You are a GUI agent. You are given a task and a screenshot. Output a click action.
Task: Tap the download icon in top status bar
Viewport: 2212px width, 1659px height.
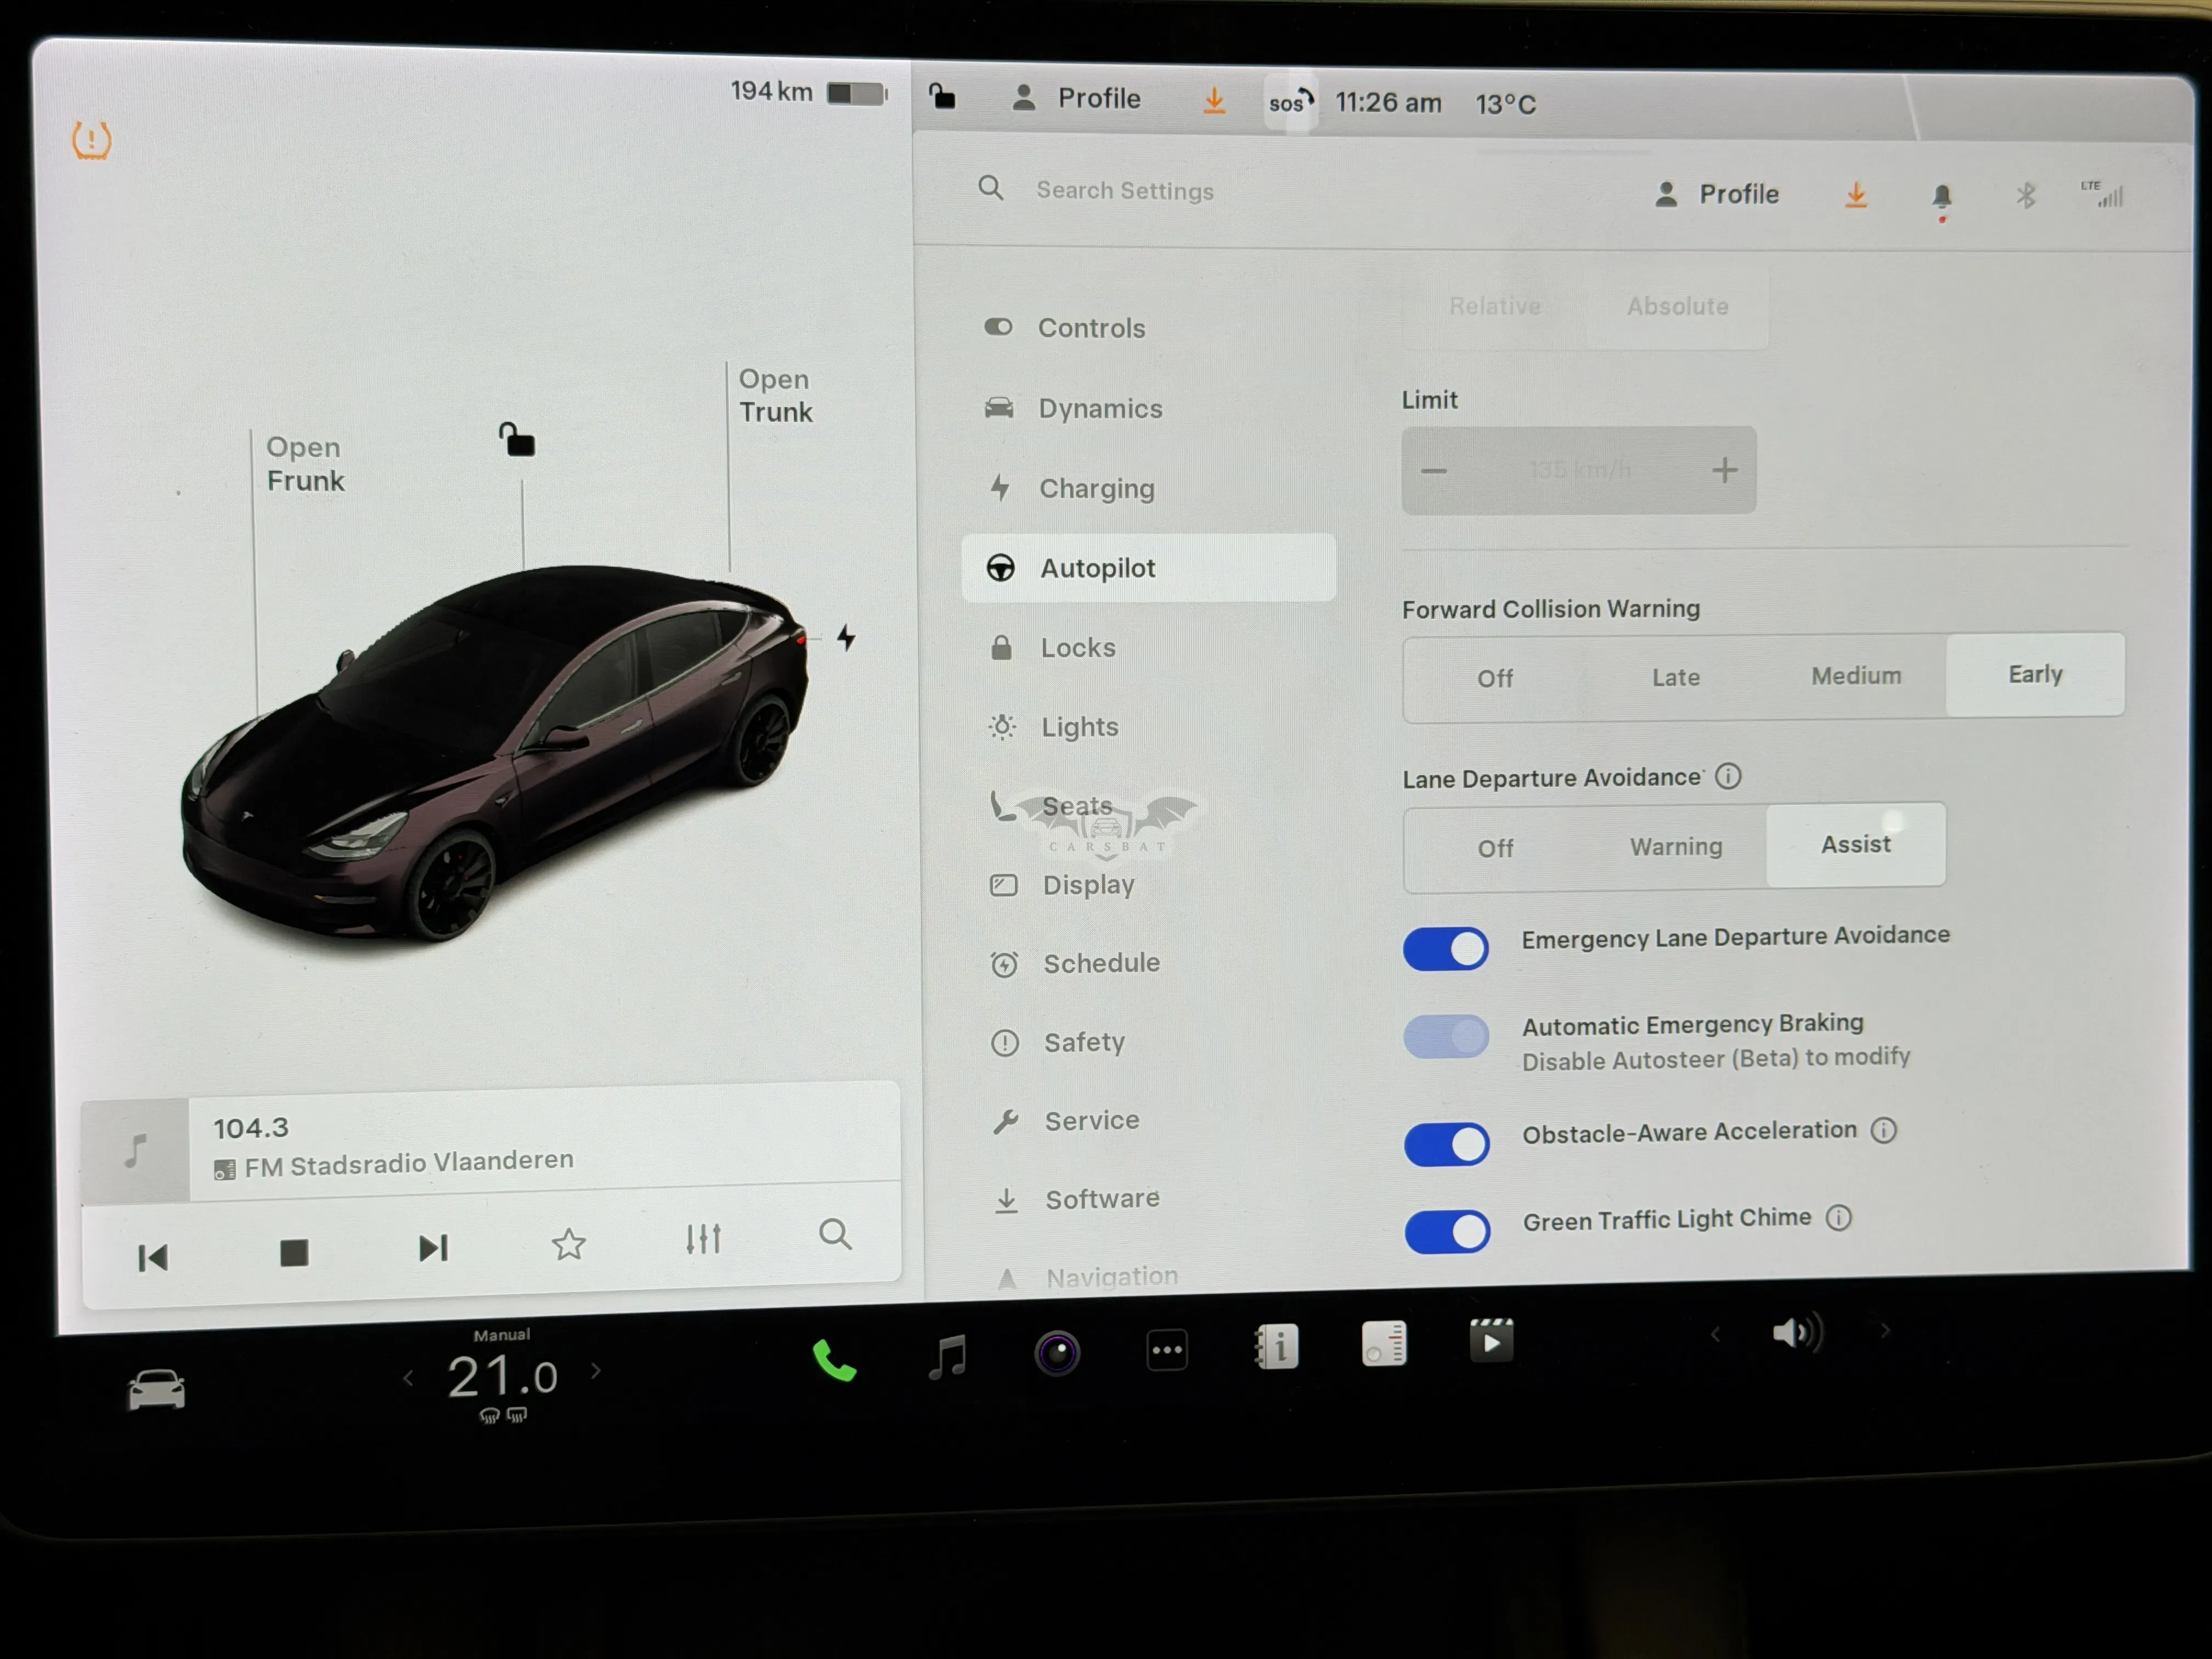[x=1214, y=100]
